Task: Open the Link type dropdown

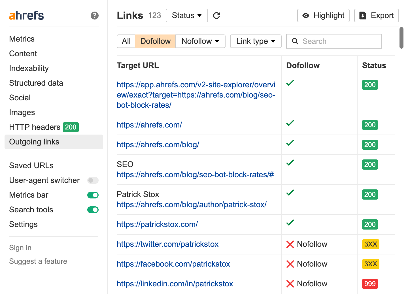Action: (x=256, y=41)
